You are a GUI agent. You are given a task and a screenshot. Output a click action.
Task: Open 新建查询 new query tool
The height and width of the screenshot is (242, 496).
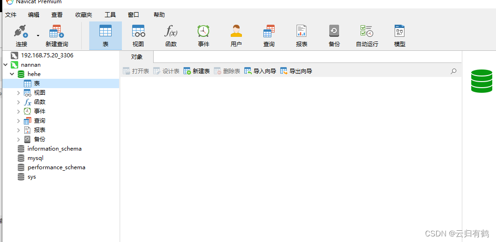(57, 32)
